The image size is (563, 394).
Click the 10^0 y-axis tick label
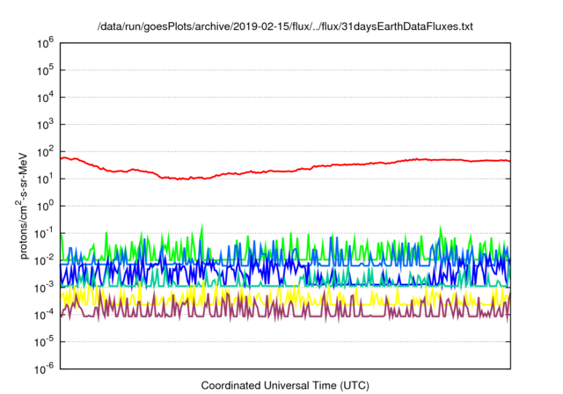[44, 206]
